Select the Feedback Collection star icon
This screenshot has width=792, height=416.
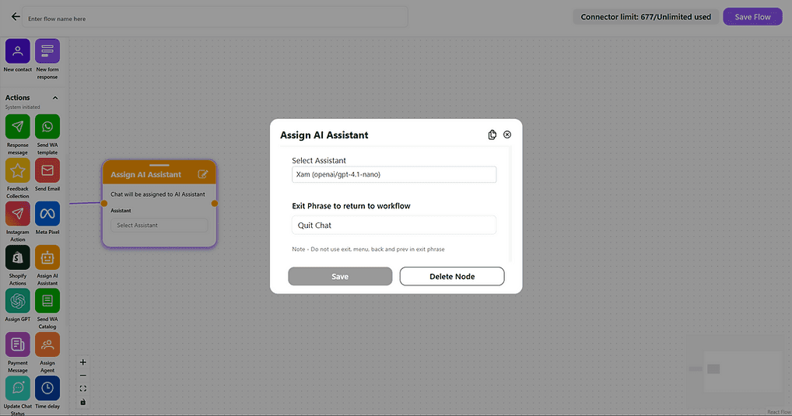tap(18, 170)
